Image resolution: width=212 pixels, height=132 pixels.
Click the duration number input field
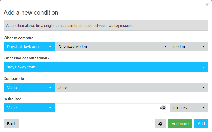point(108,108)
